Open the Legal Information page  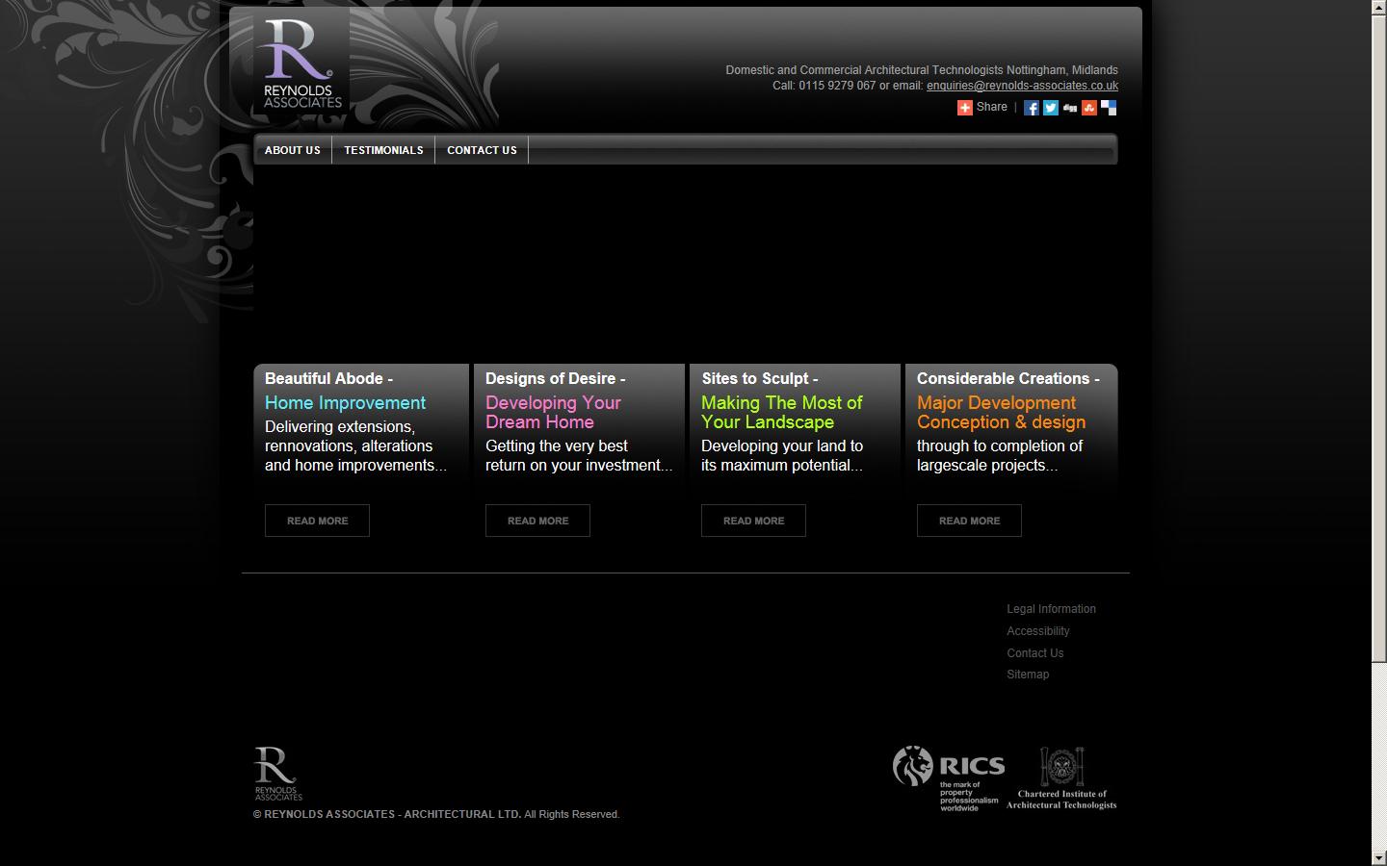(1051, 609)
